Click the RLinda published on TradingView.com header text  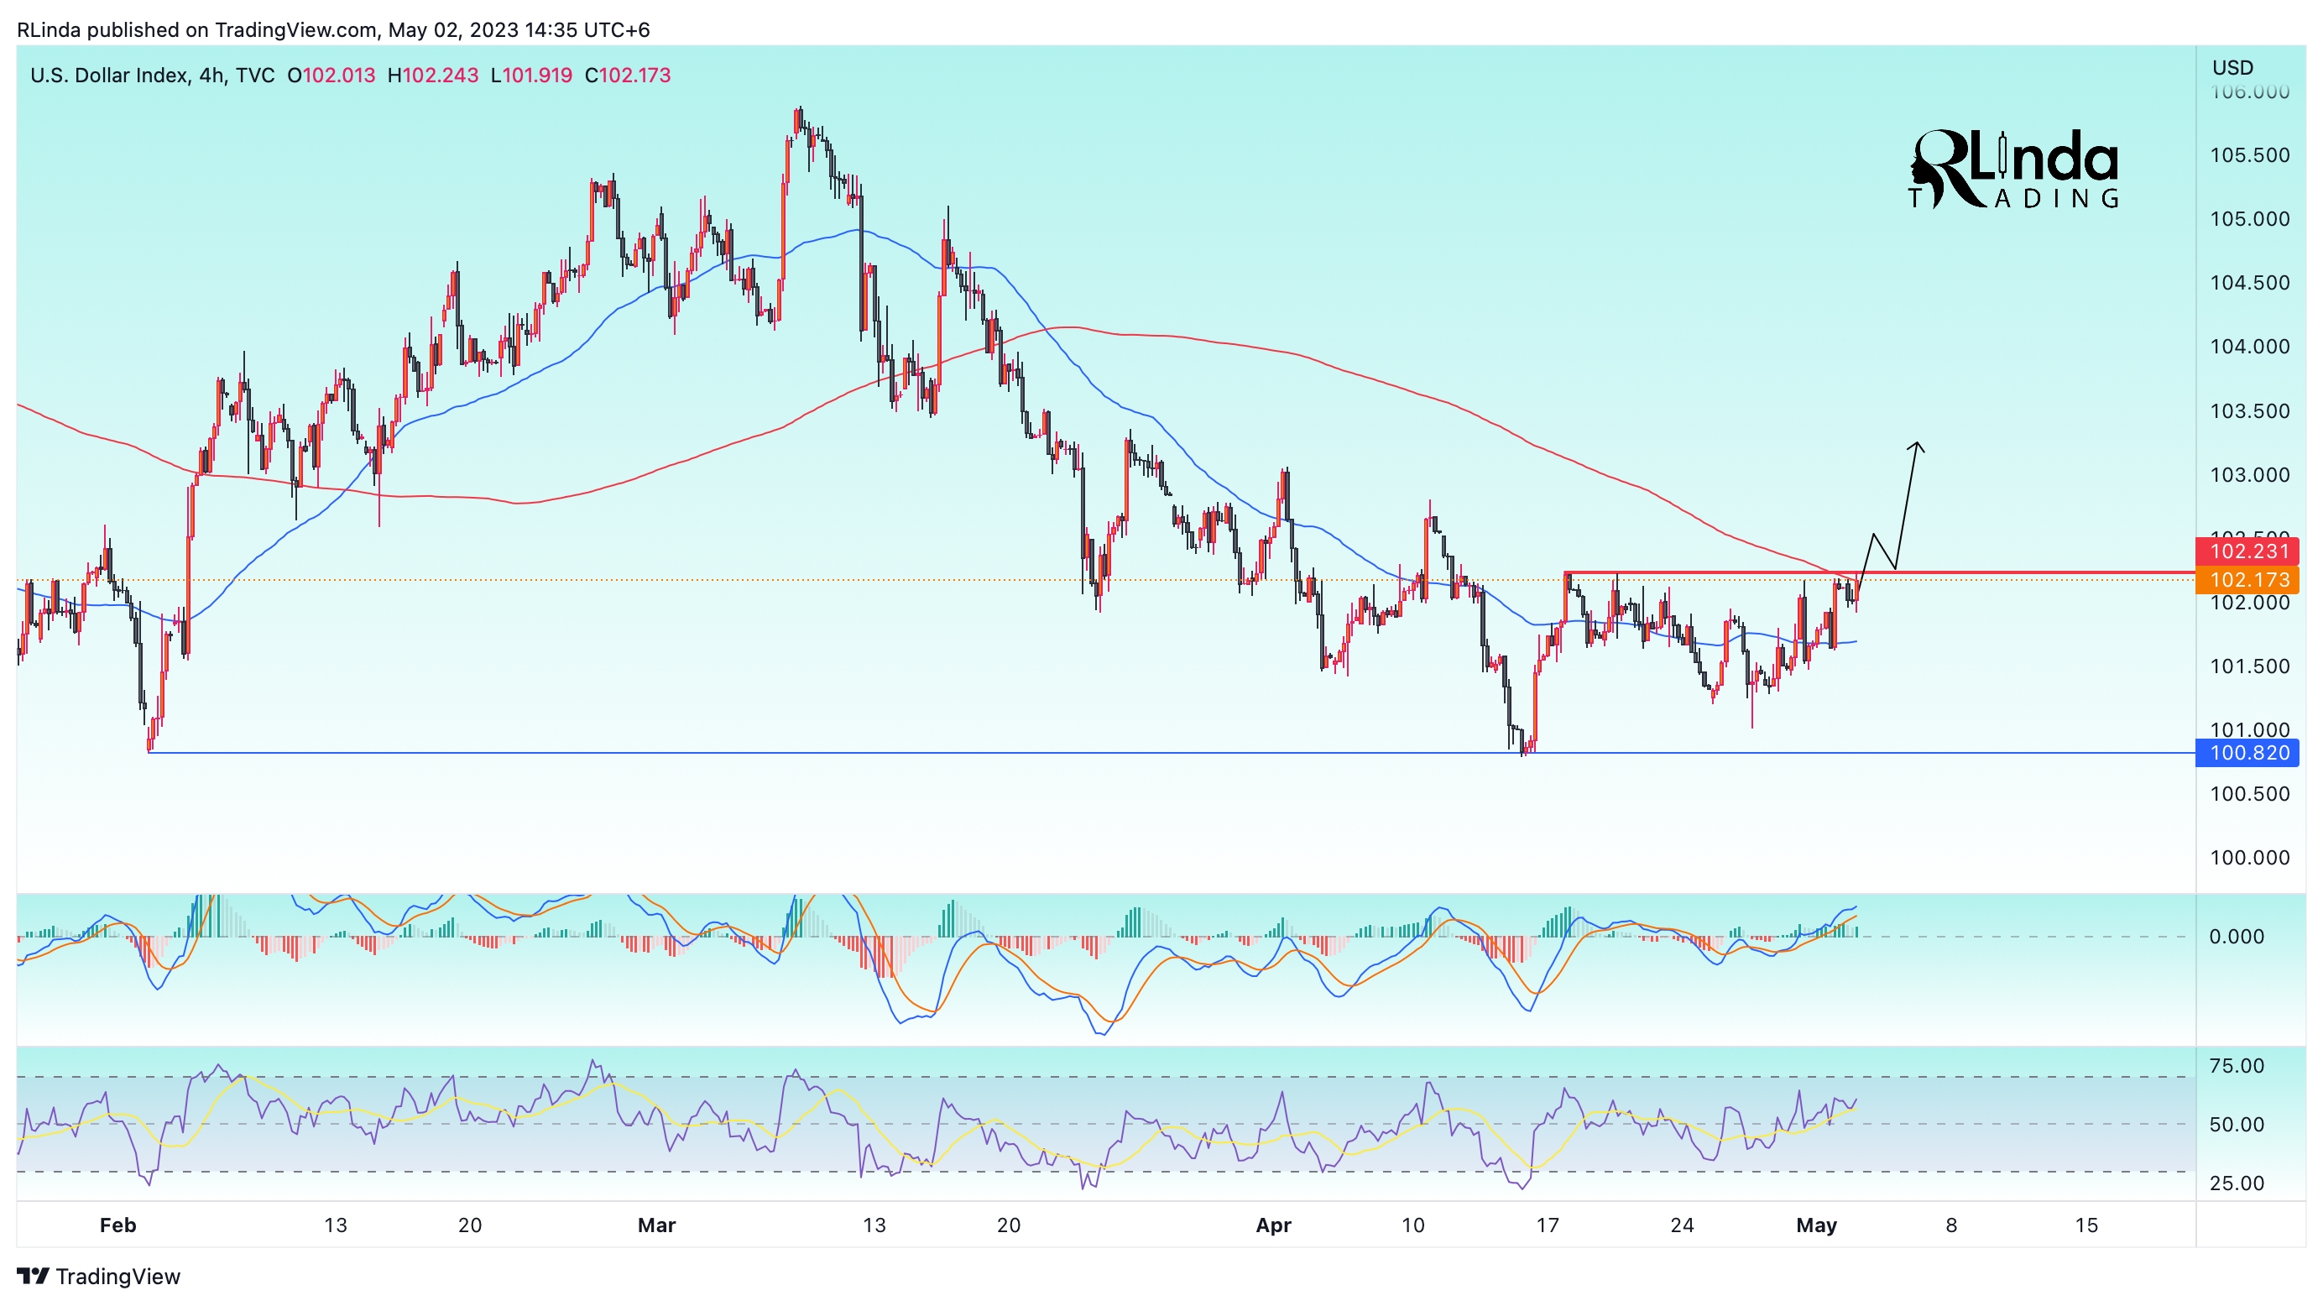pyautogui.click(x=334, y=29)
